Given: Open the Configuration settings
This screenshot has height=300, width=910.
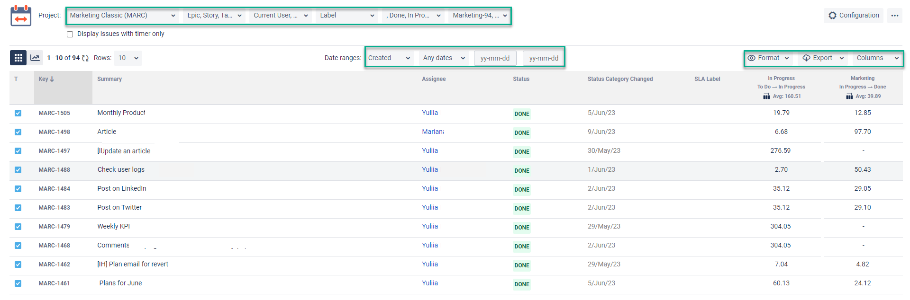Looking at the screenshot, I should pos(854,16).
